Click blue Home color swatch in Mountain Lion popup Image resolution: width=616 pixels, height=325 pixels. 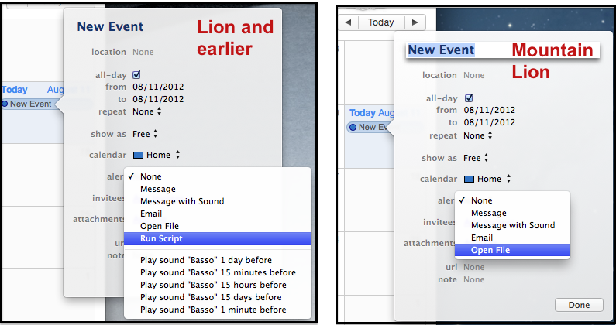[x=469, y=179]
